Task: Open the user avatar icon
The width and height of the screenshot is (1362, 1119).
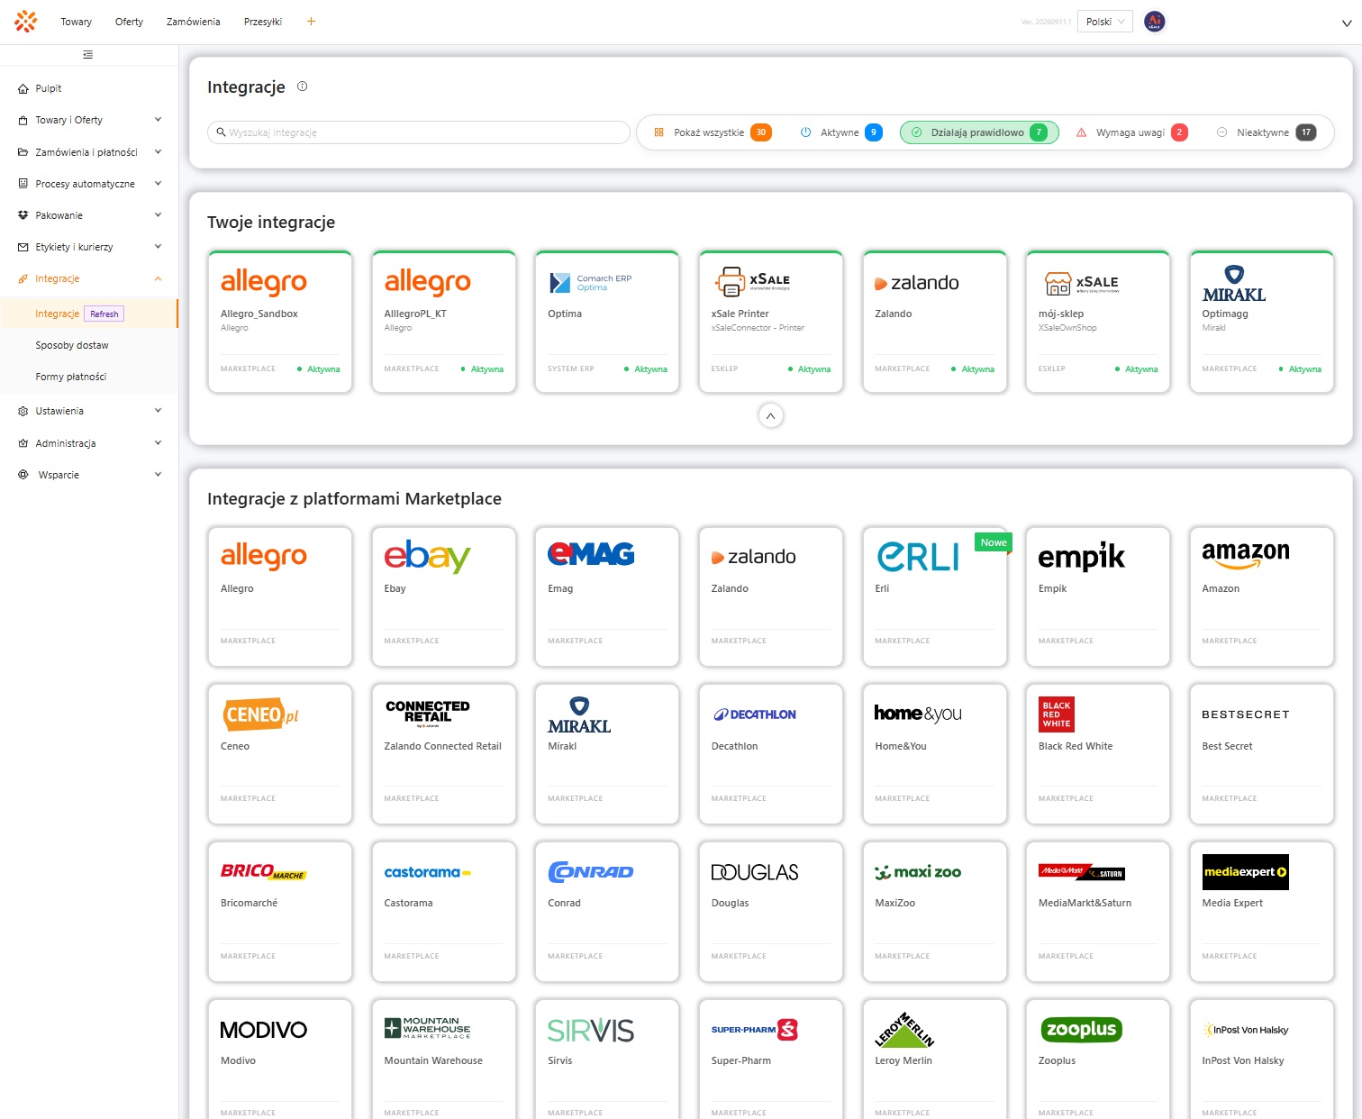Action: click(1154, 22)
